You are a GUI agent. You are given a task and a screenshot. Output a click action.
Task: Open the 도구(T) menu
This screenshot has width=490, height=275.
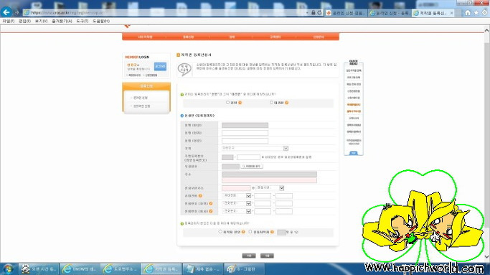(x=83, y=21)
